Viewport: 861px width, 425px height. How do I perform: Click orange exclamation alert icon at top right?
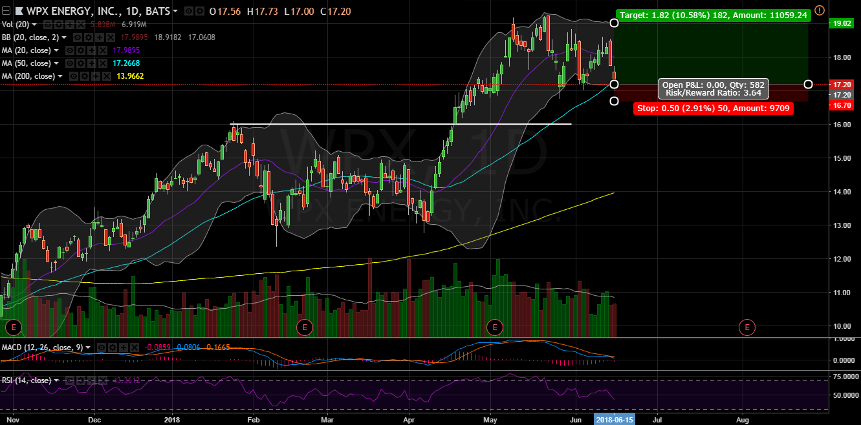tap(820, 10)
